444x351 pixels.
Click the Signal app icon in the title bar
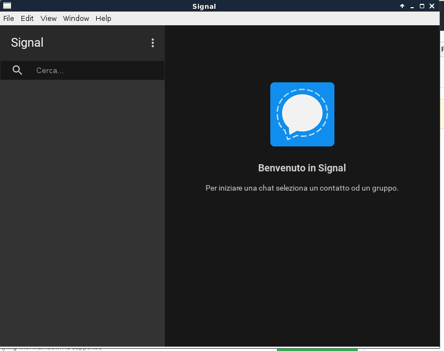7,6
